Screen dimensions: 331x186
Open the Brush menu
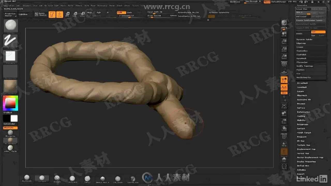coord(12,5)
